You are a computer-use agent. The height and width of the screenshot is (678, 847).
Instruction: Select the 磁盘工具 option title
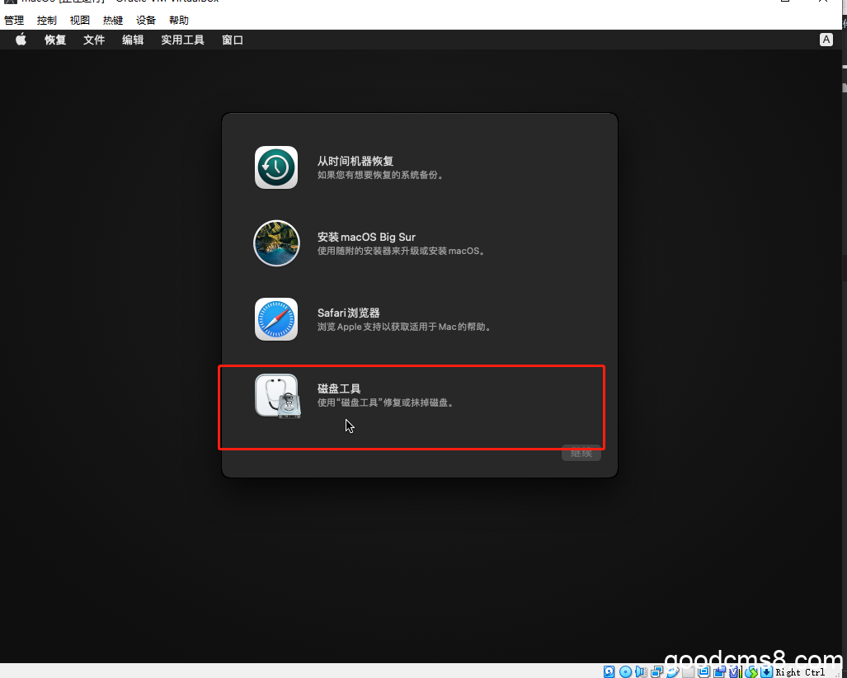339,388
